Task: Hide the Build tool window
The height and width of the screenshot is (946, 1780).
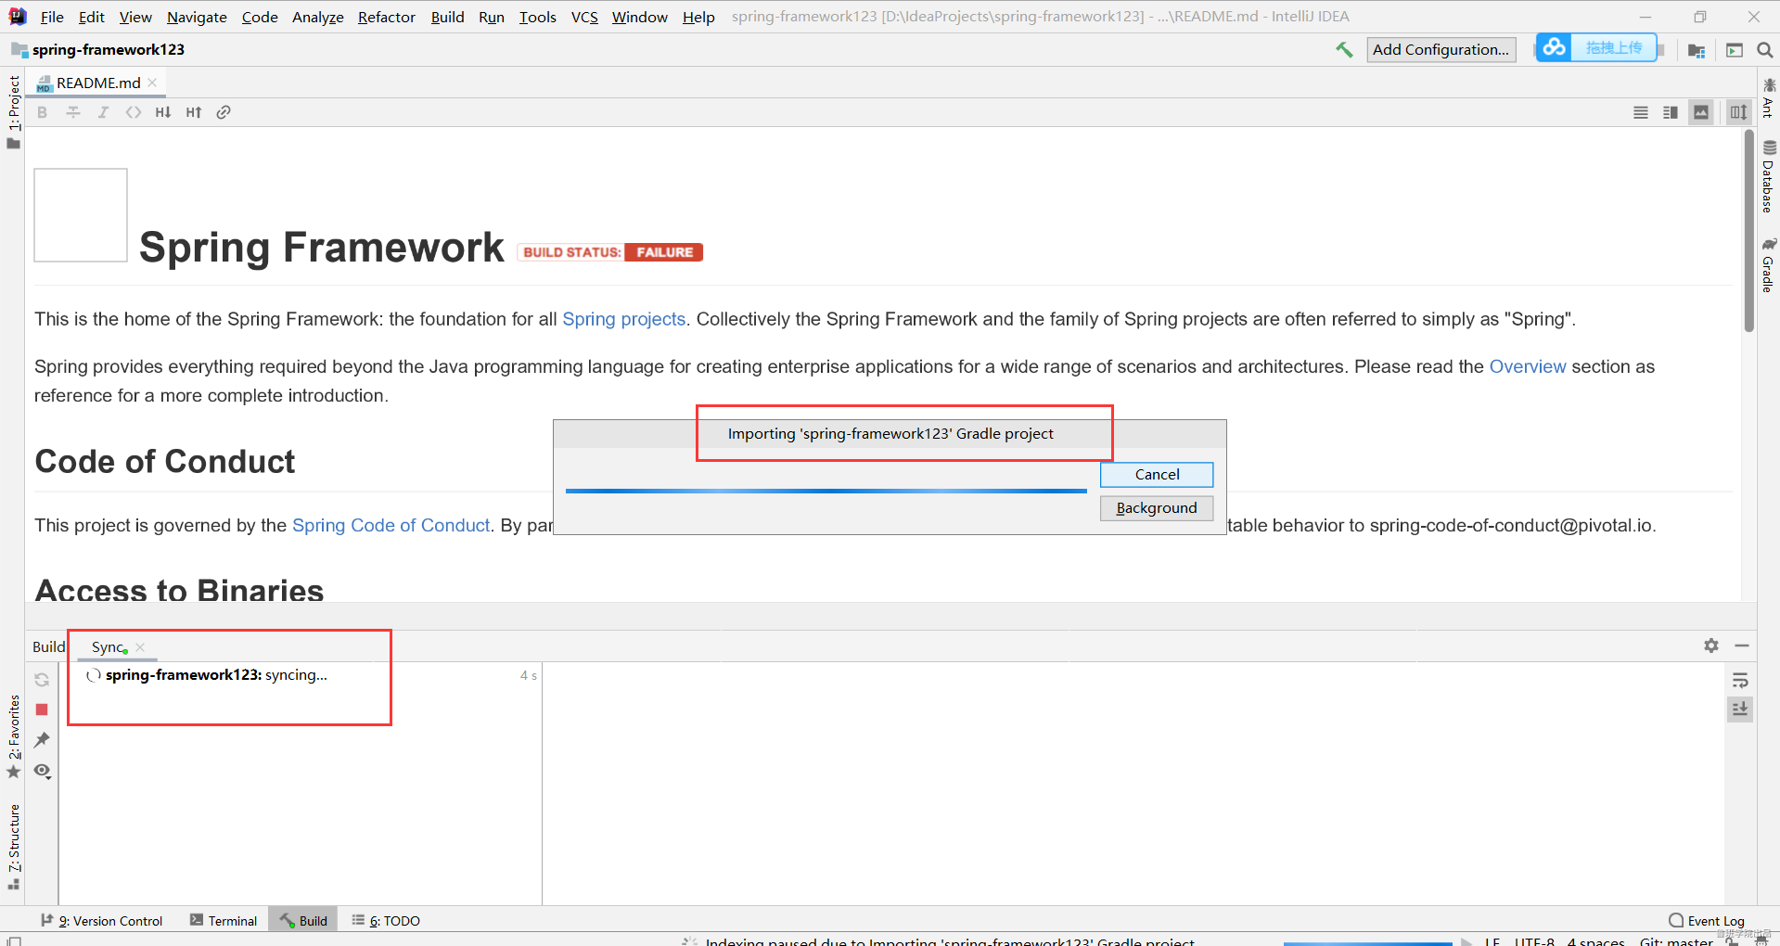Action: pos(1742,646)
